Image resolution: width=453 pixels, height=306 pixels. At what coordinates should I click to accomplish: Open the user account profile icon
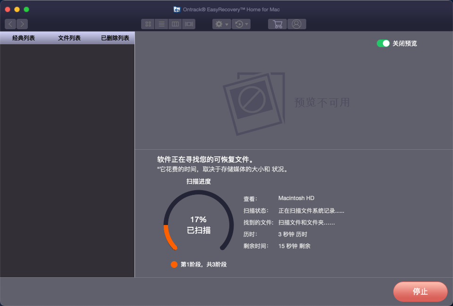(296, 24)
